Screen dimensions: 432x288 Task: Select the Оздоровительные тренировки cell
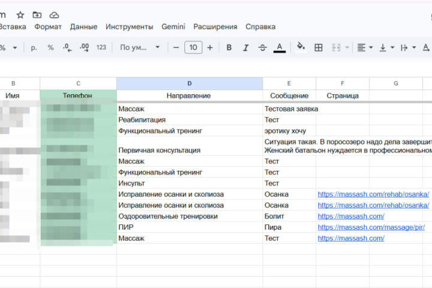190,217
